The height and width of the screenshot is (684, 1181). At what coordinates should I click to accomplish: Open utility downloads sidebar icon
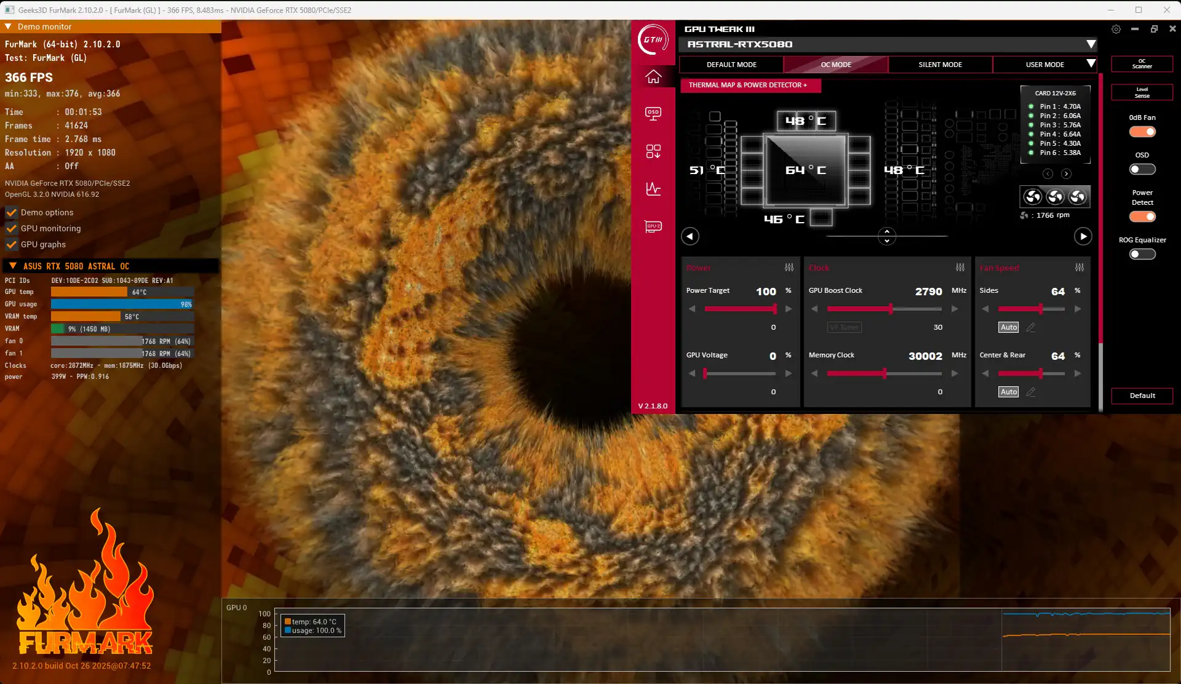653,151
